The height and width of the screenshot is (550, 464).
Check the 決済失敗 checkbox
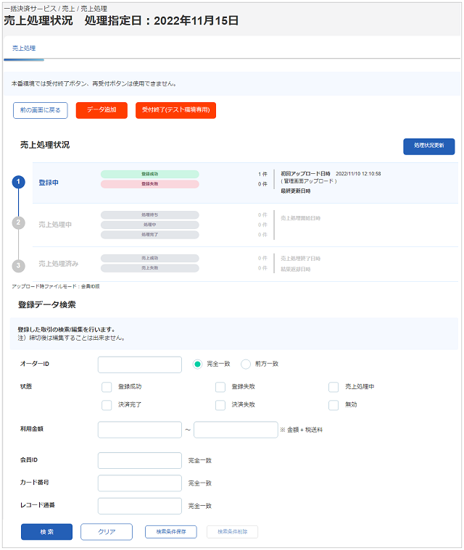pos(220,405)
